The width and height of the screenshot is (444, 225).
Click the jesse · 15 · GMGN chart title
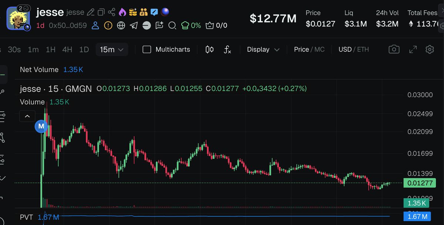56,88
